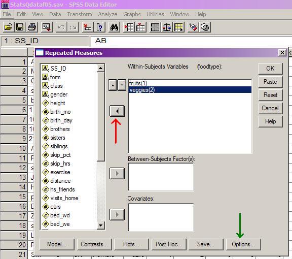This screenshot has width=292, height=259.
Task: Click the Reset button
Action: [x=270, y=95]
